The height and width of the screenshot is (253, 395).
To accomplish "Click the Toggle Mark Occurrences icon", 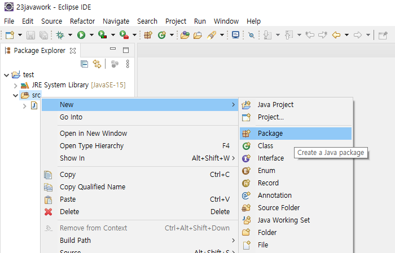I will tap(251, 35).
